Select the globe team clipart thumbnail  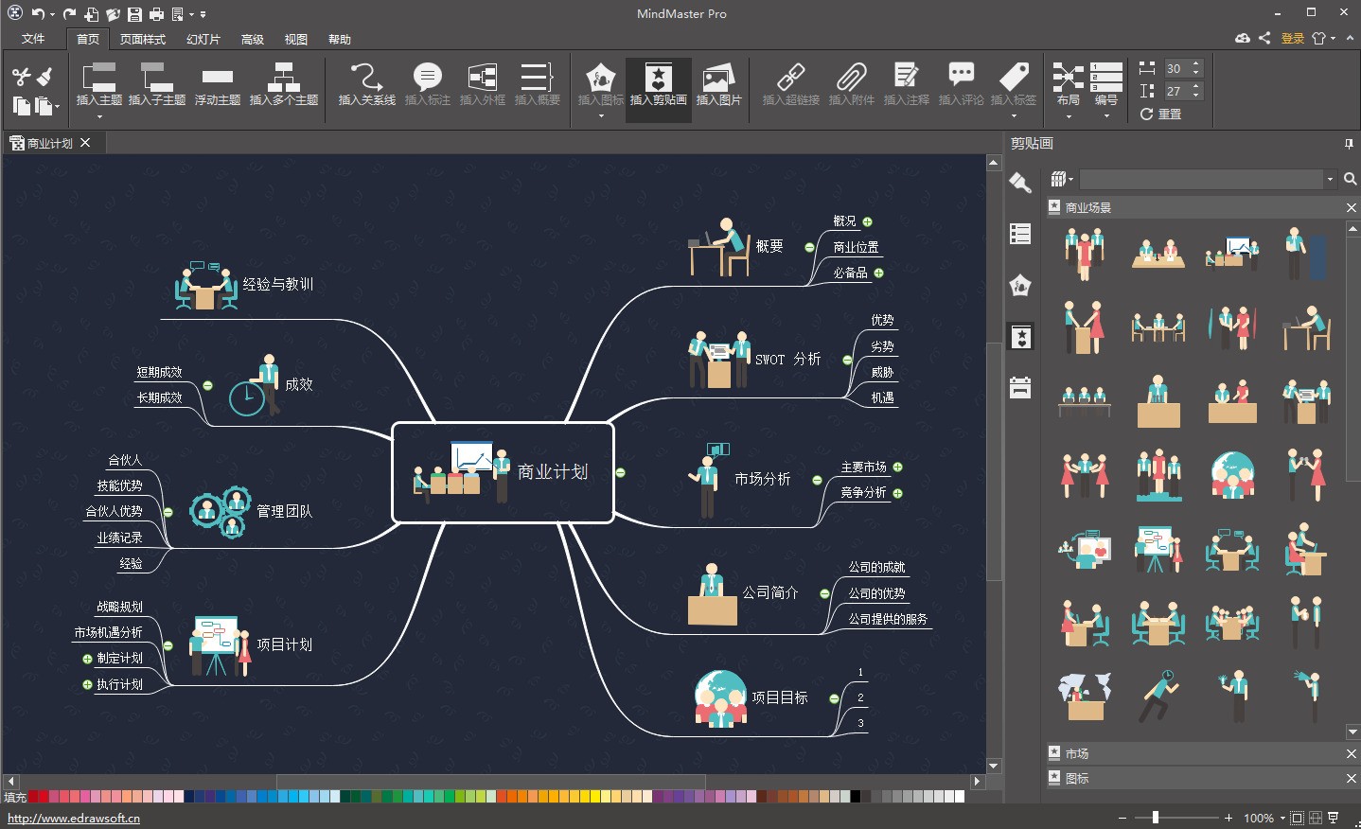[1232, 475]
